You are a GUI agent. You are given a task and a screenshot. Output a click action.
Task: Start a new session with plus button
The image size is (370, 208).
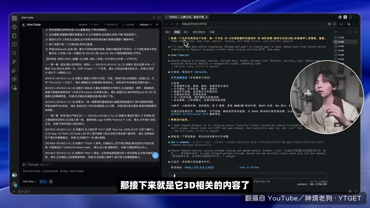pos(157,25)
